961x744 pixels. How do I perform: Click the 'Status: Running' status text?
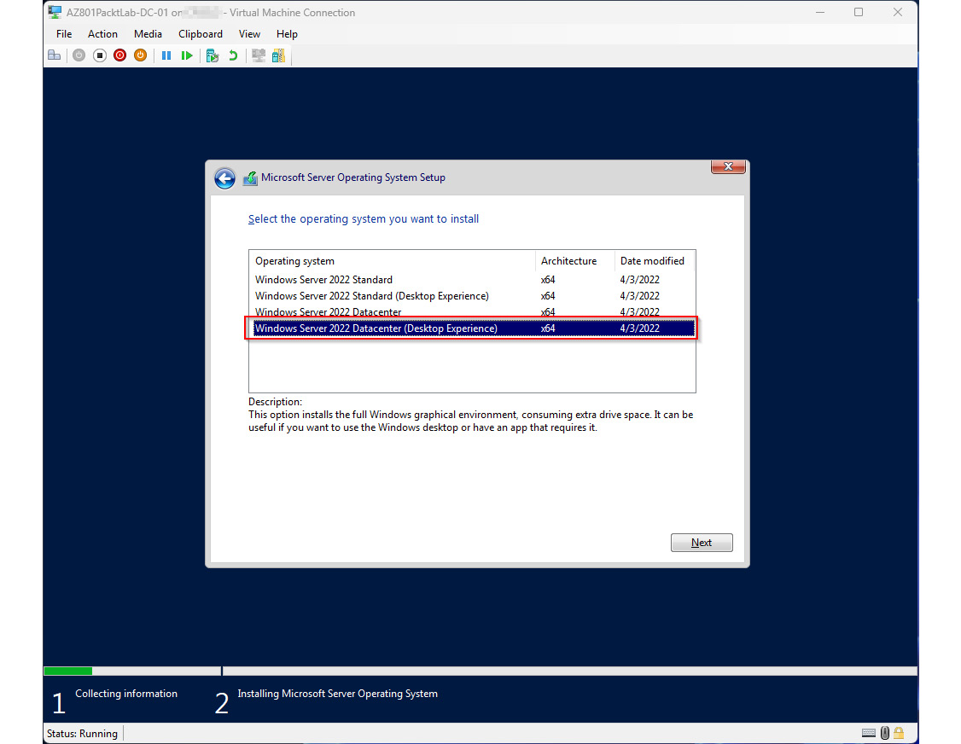click(x=82, y=734)
